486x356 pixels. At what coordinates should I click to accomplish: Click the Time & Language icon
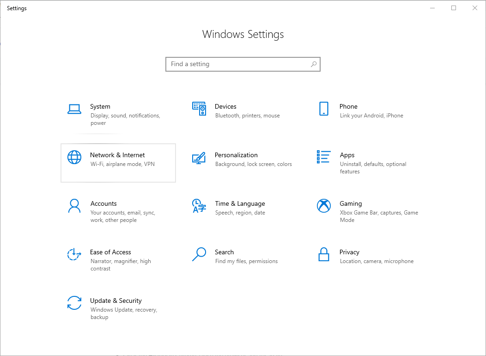pyautogui.click(x=199, y=206)
